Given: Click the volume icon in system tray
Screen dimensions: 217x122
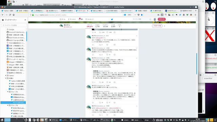Looking at the screenshot, I should tap(185, 120).
